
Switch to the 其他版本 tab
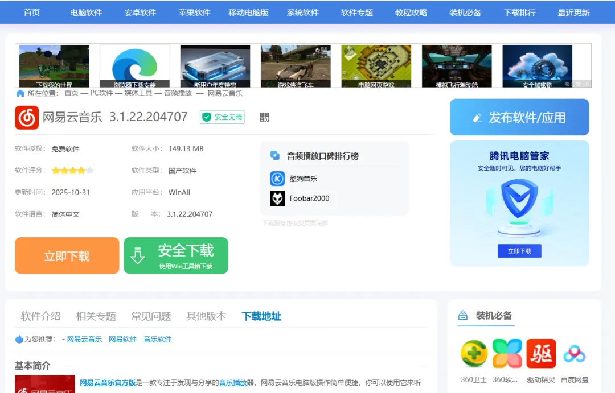click(x=206, y=316)
